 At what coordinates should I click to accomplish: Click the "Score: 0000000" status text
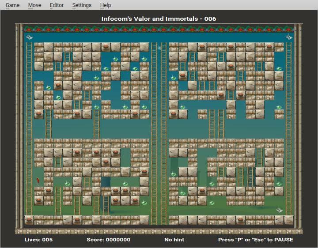click(x=109, y=240)
